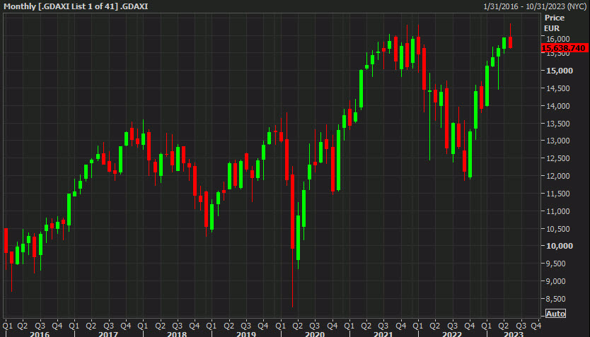Click the Q4 label under 2023

[536, 326]
